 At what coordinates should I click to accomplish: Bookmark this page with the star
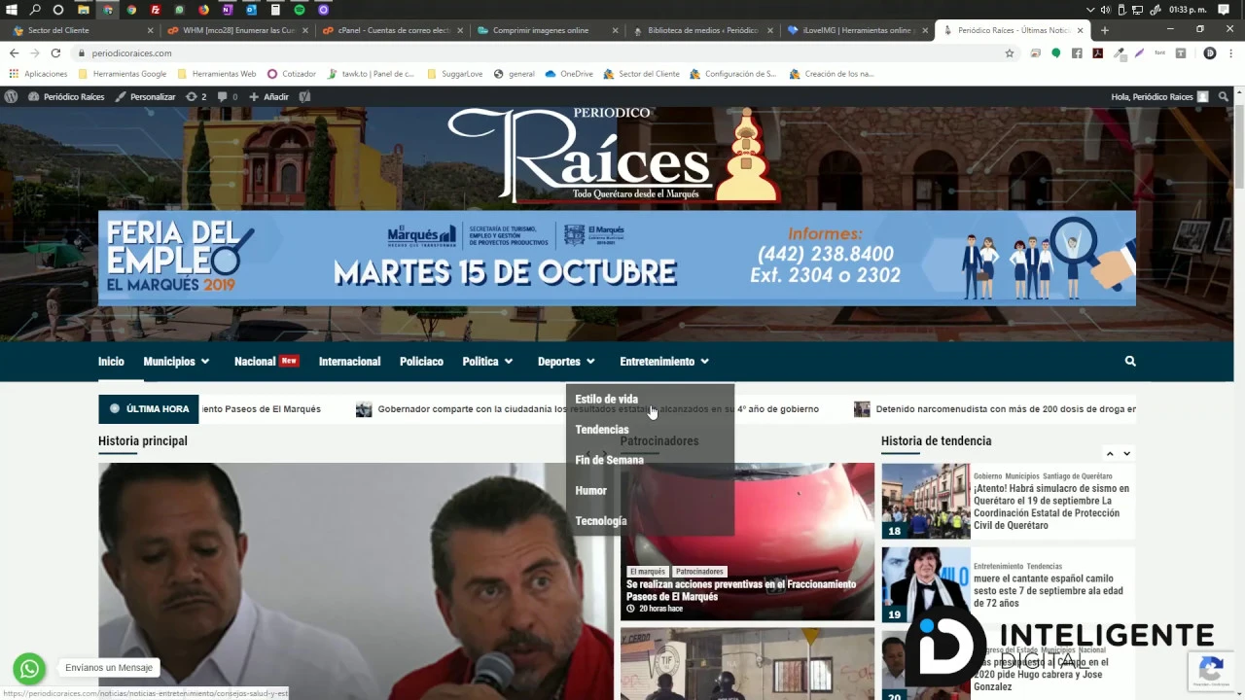pyautogui.click(x=1010, y=53)
